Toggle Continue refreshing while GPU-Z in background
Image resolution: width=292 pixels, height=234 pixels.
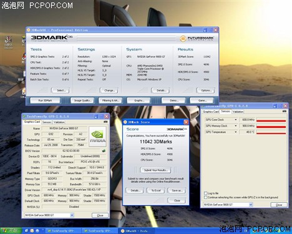click(x=205, y=197)
